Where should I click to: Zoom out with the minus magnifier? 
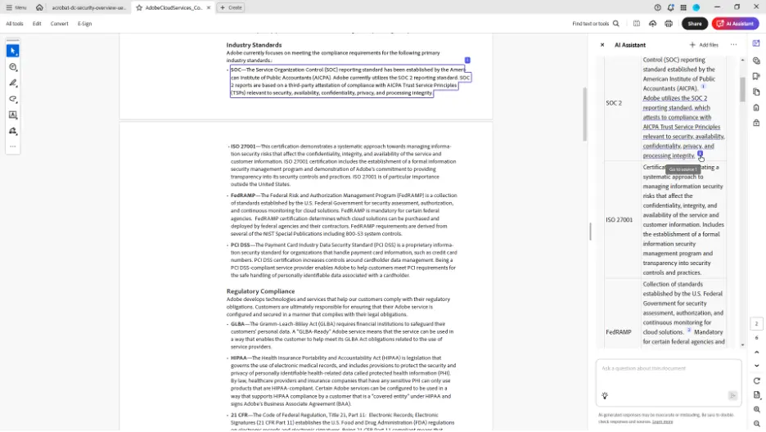[757, 424]
